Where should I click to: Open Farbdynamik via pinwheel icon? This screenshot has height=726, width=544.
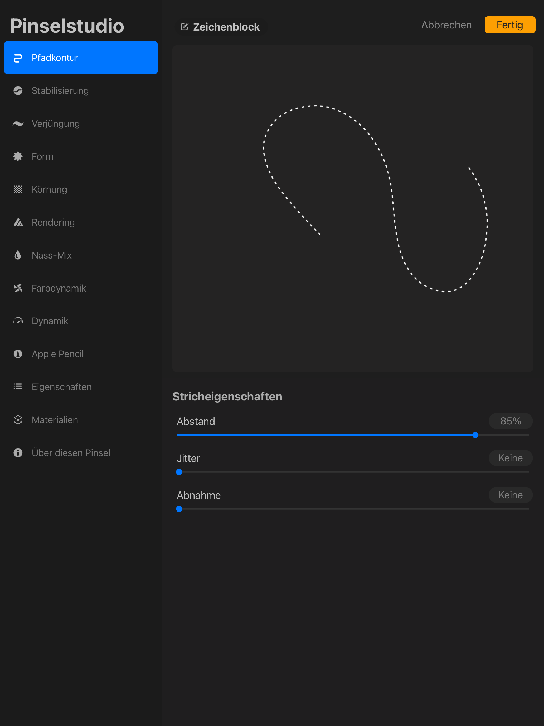[18, 288]
